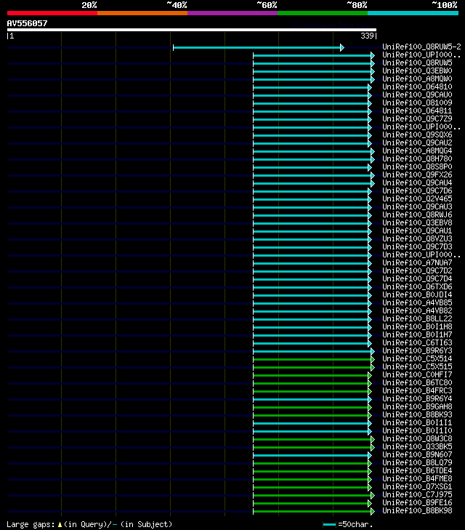Click label UniRef100_O81009

tap(417, 103)
